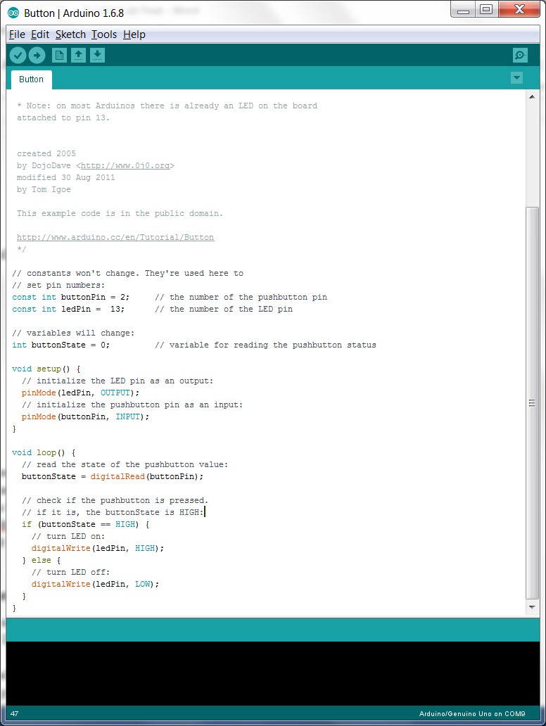Click 'Arduino/Genuino Uno on COM9' status text
The height and width of the screenshot is (726, 546).
click(x=472, y=713)
